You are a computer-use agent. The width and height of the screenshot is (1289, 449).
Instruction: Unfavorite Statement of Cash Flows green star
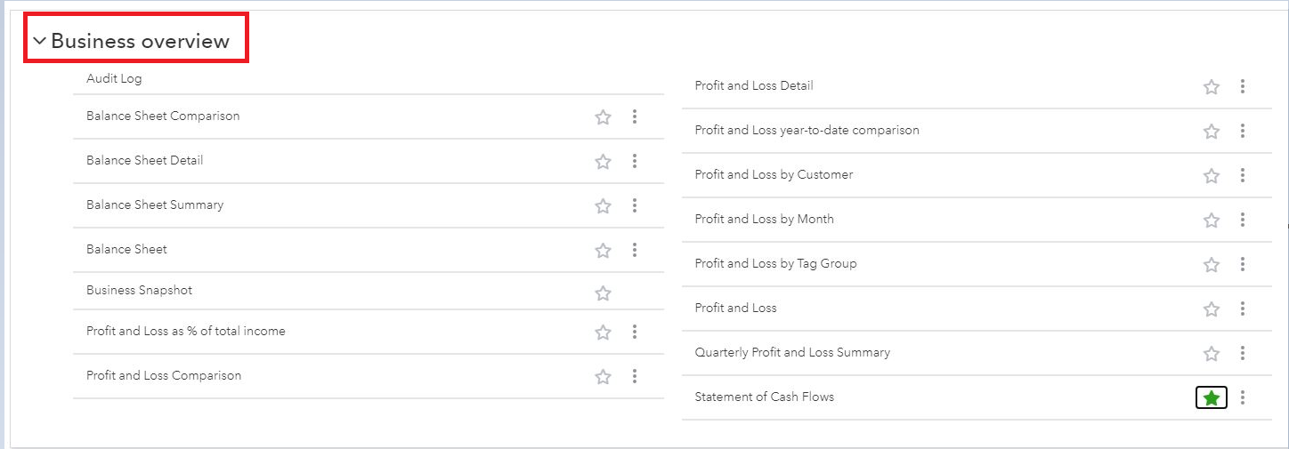pyautogui.click(x=1212, y=398)
